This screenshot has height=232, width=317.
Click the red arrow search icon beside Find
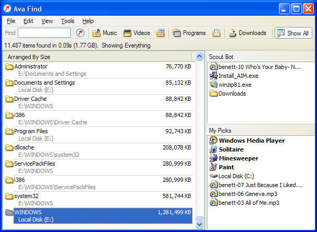click(x=80, y=33)
